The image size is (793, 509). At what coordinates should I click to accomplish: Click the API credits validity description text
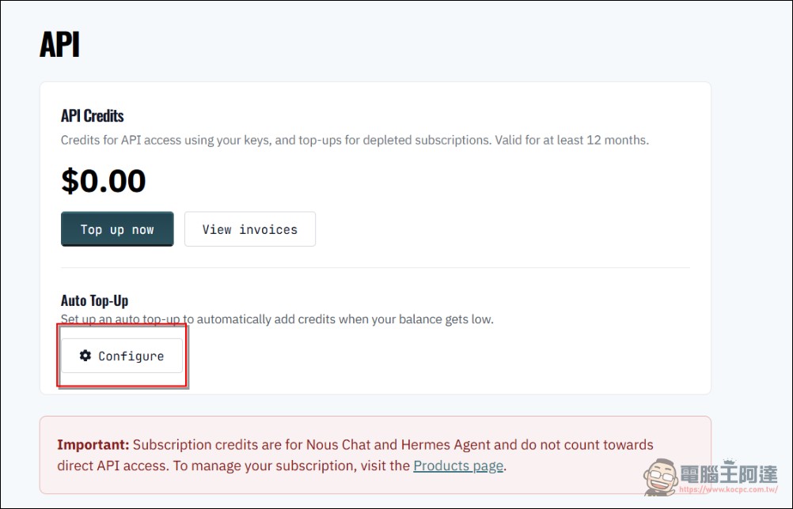coord(355,140)
